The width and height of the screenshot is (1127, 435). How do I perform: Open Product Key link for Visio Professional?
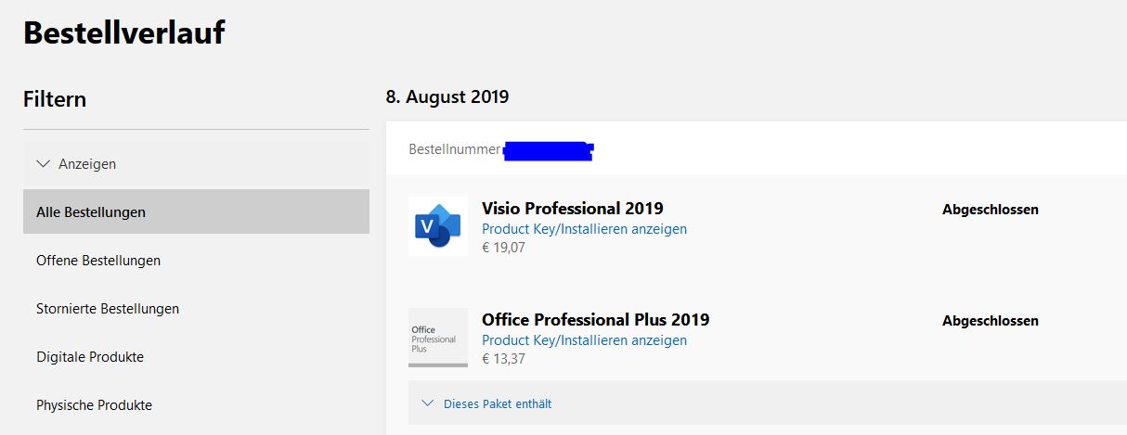[584, 229]
